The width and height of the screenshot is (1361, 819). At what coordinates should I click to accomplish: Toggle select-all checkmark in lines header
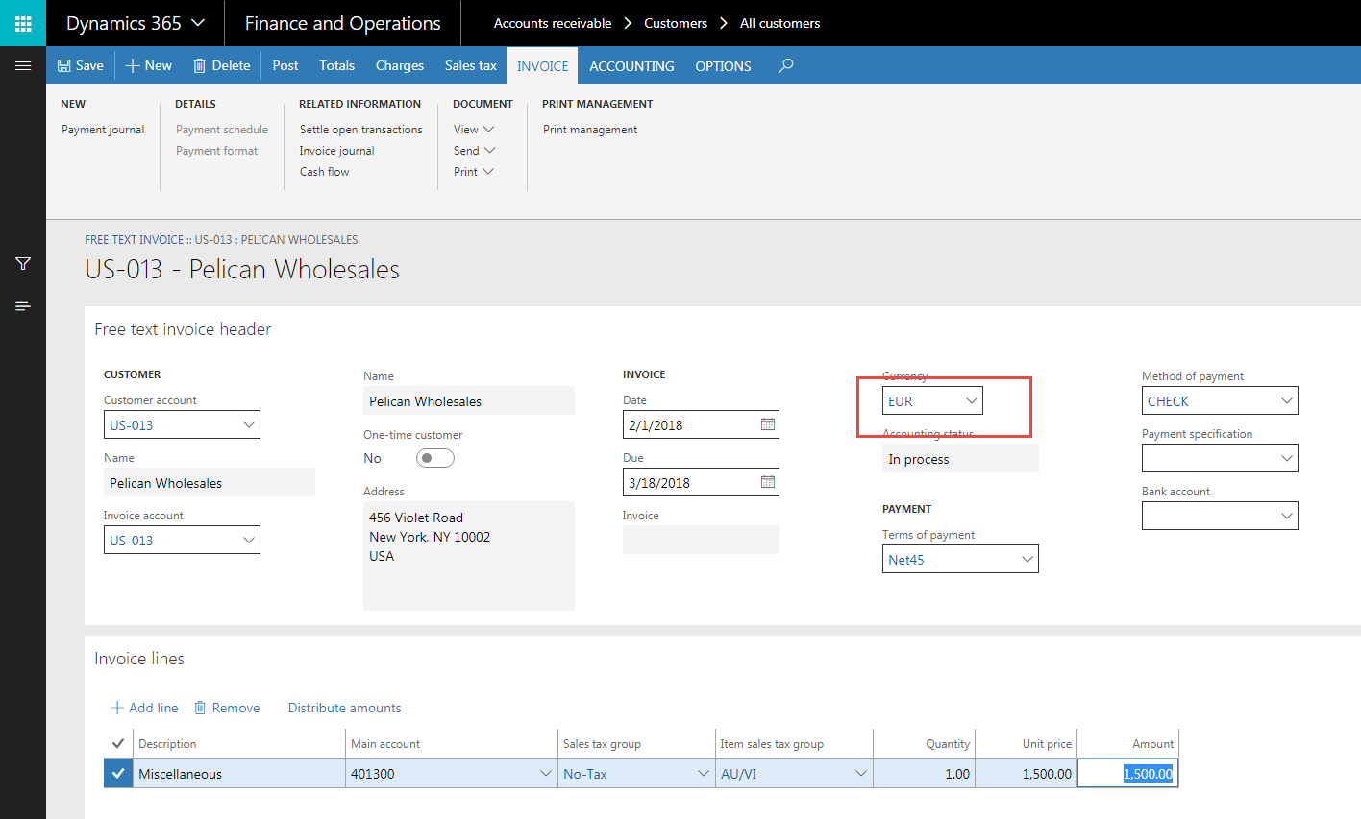tap(118, 743)
